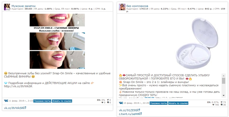Click the heart likes icon showing 785
This screenshot has width=229, height=117.
click(x=213, y=105)
